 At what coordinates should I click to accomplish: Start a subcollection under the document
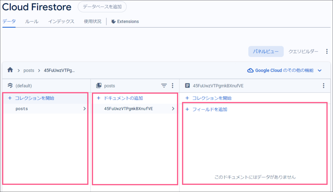click(212, 98)
